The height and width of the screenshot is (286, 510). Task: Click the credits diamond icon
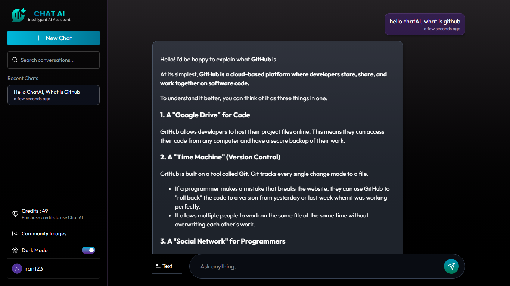15,214
